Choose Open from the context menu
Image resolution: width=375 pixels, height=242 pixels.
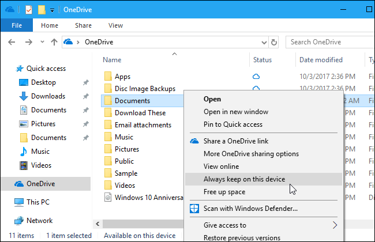tap(212, 99)
